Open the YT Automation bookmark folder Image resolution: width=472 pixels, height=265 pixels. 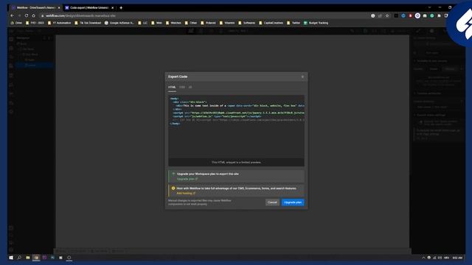60,23
